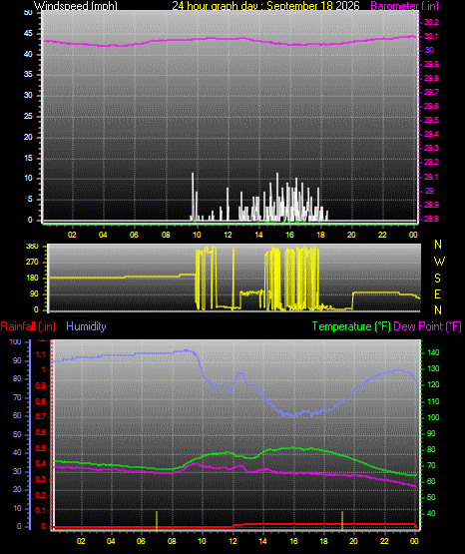Click the 60 tick on blue humidity axis
This screenshot has height=554, width=465.
[x=17, y=416]
